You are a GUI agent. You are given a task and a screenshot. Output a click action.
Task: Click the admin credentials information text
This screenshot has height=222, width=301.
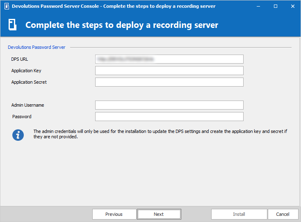coord(160,134)
